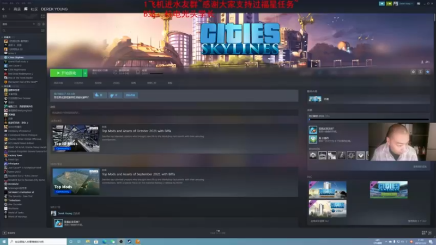
Task: Click the teal announcements button in title bar
Action: (x=382, y=4)
